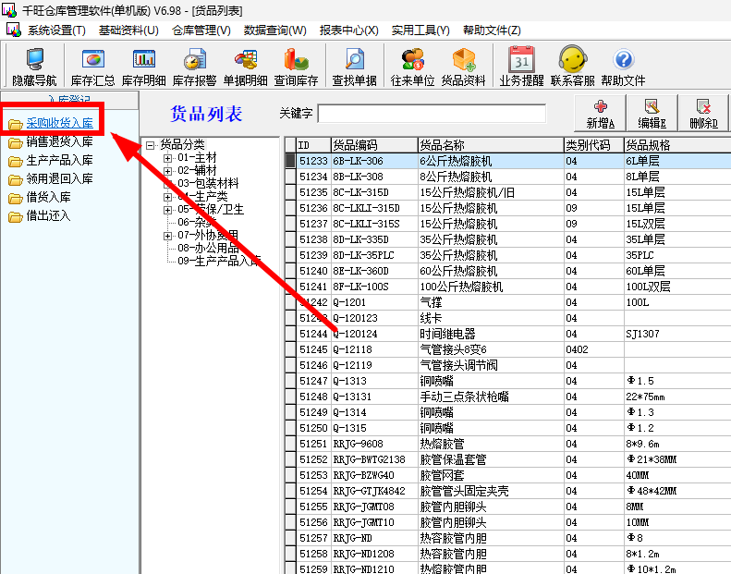The image size is (731, 574).
Task: Click the 手动三点条状枪嘴 cell
Action: 491,397
